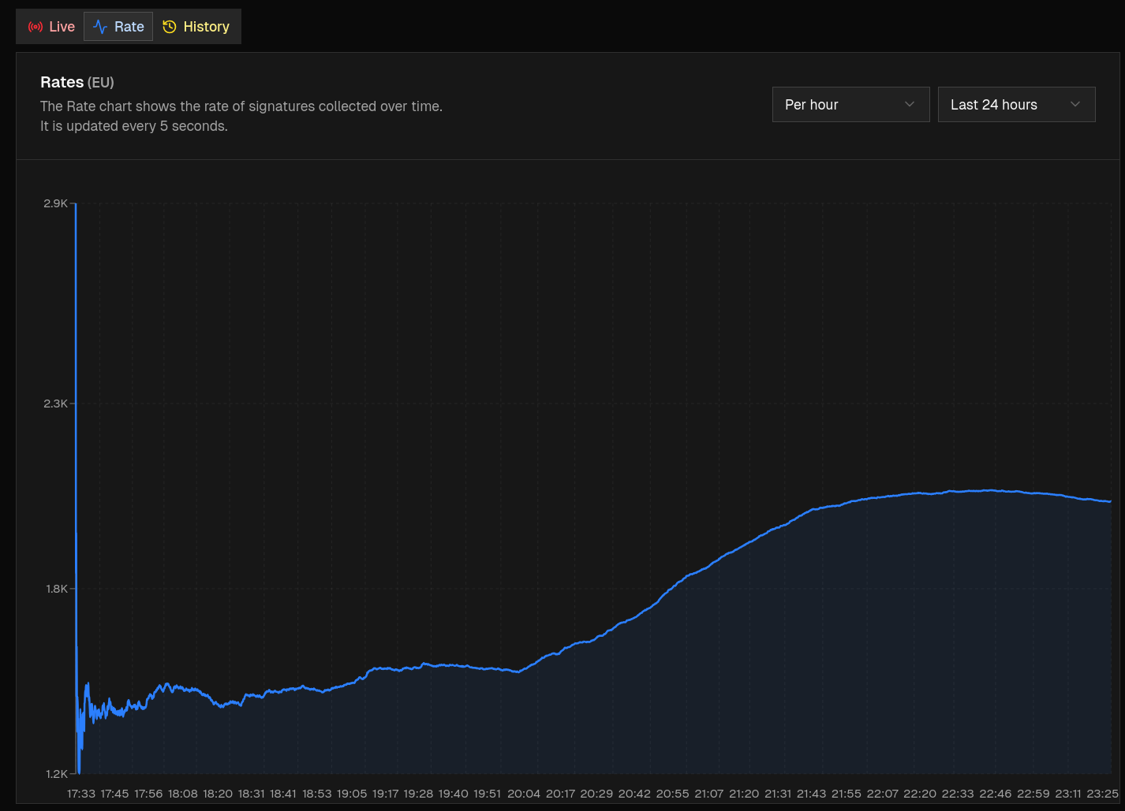1125x811 pixels.
Task: Open the Last 24 hours dropdown
Action: [1016, 105]
